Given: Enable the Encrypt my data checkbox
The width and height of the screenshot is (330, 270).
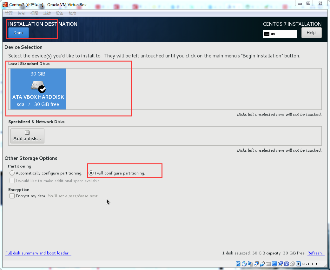Looking at the screenshot, I should [12, 196].
